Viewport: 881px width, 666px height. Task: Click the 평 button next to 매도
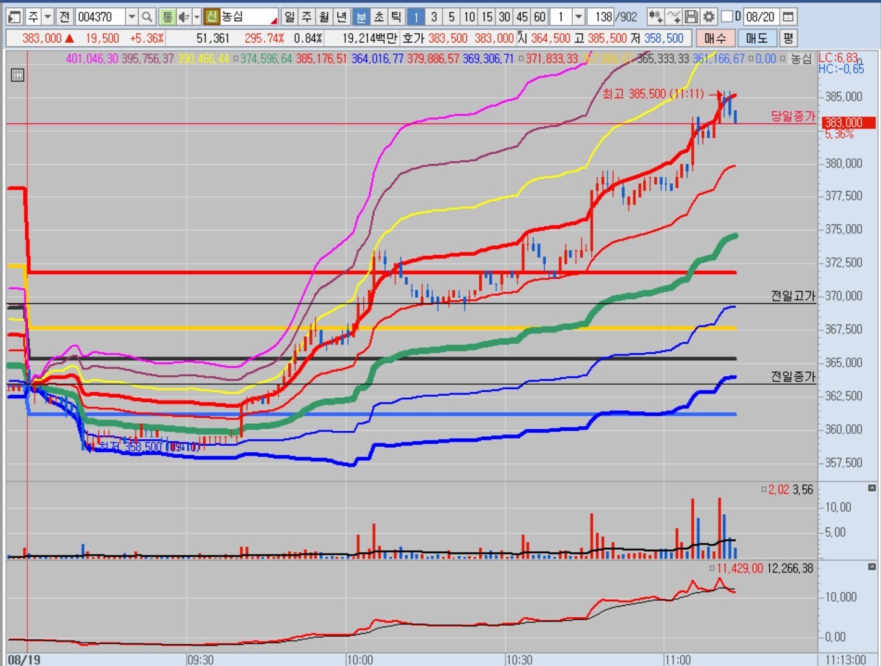click(x=788, y=38)
